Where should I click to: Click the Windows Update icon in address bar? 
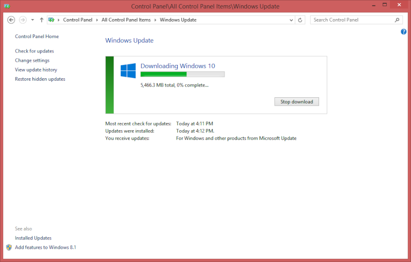pos(51,20)
